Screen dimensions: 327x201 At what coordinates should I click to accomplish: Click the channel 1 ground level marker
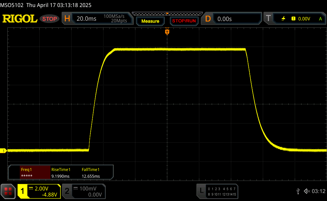(3, 151)
